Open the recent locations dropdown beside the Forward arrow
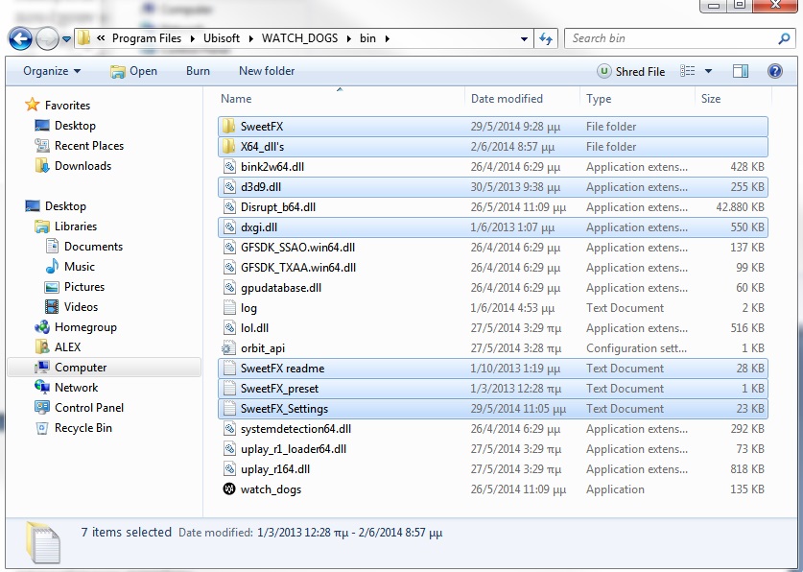This screenshot has height=572, width=803. 66,39
